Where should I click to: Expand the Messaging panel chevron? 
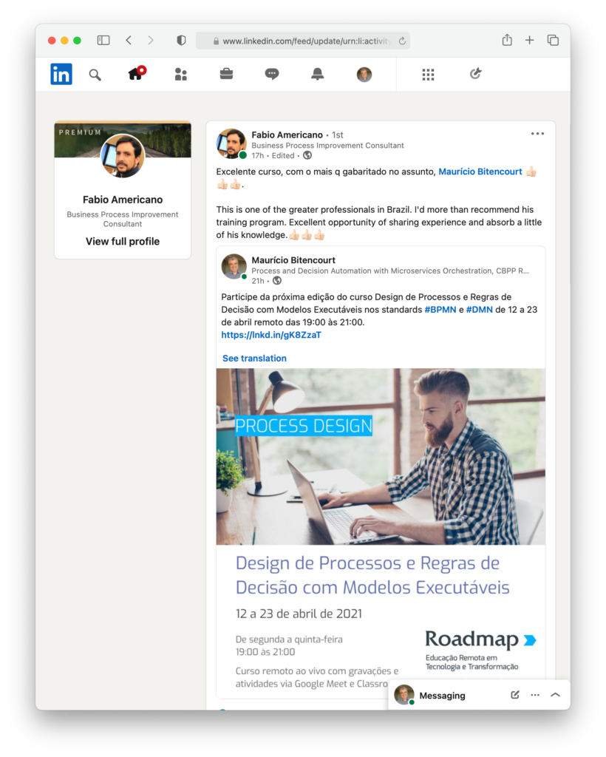tap(555, 695)
